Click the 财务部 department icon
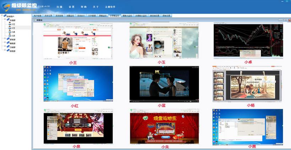 click(8, 51)
